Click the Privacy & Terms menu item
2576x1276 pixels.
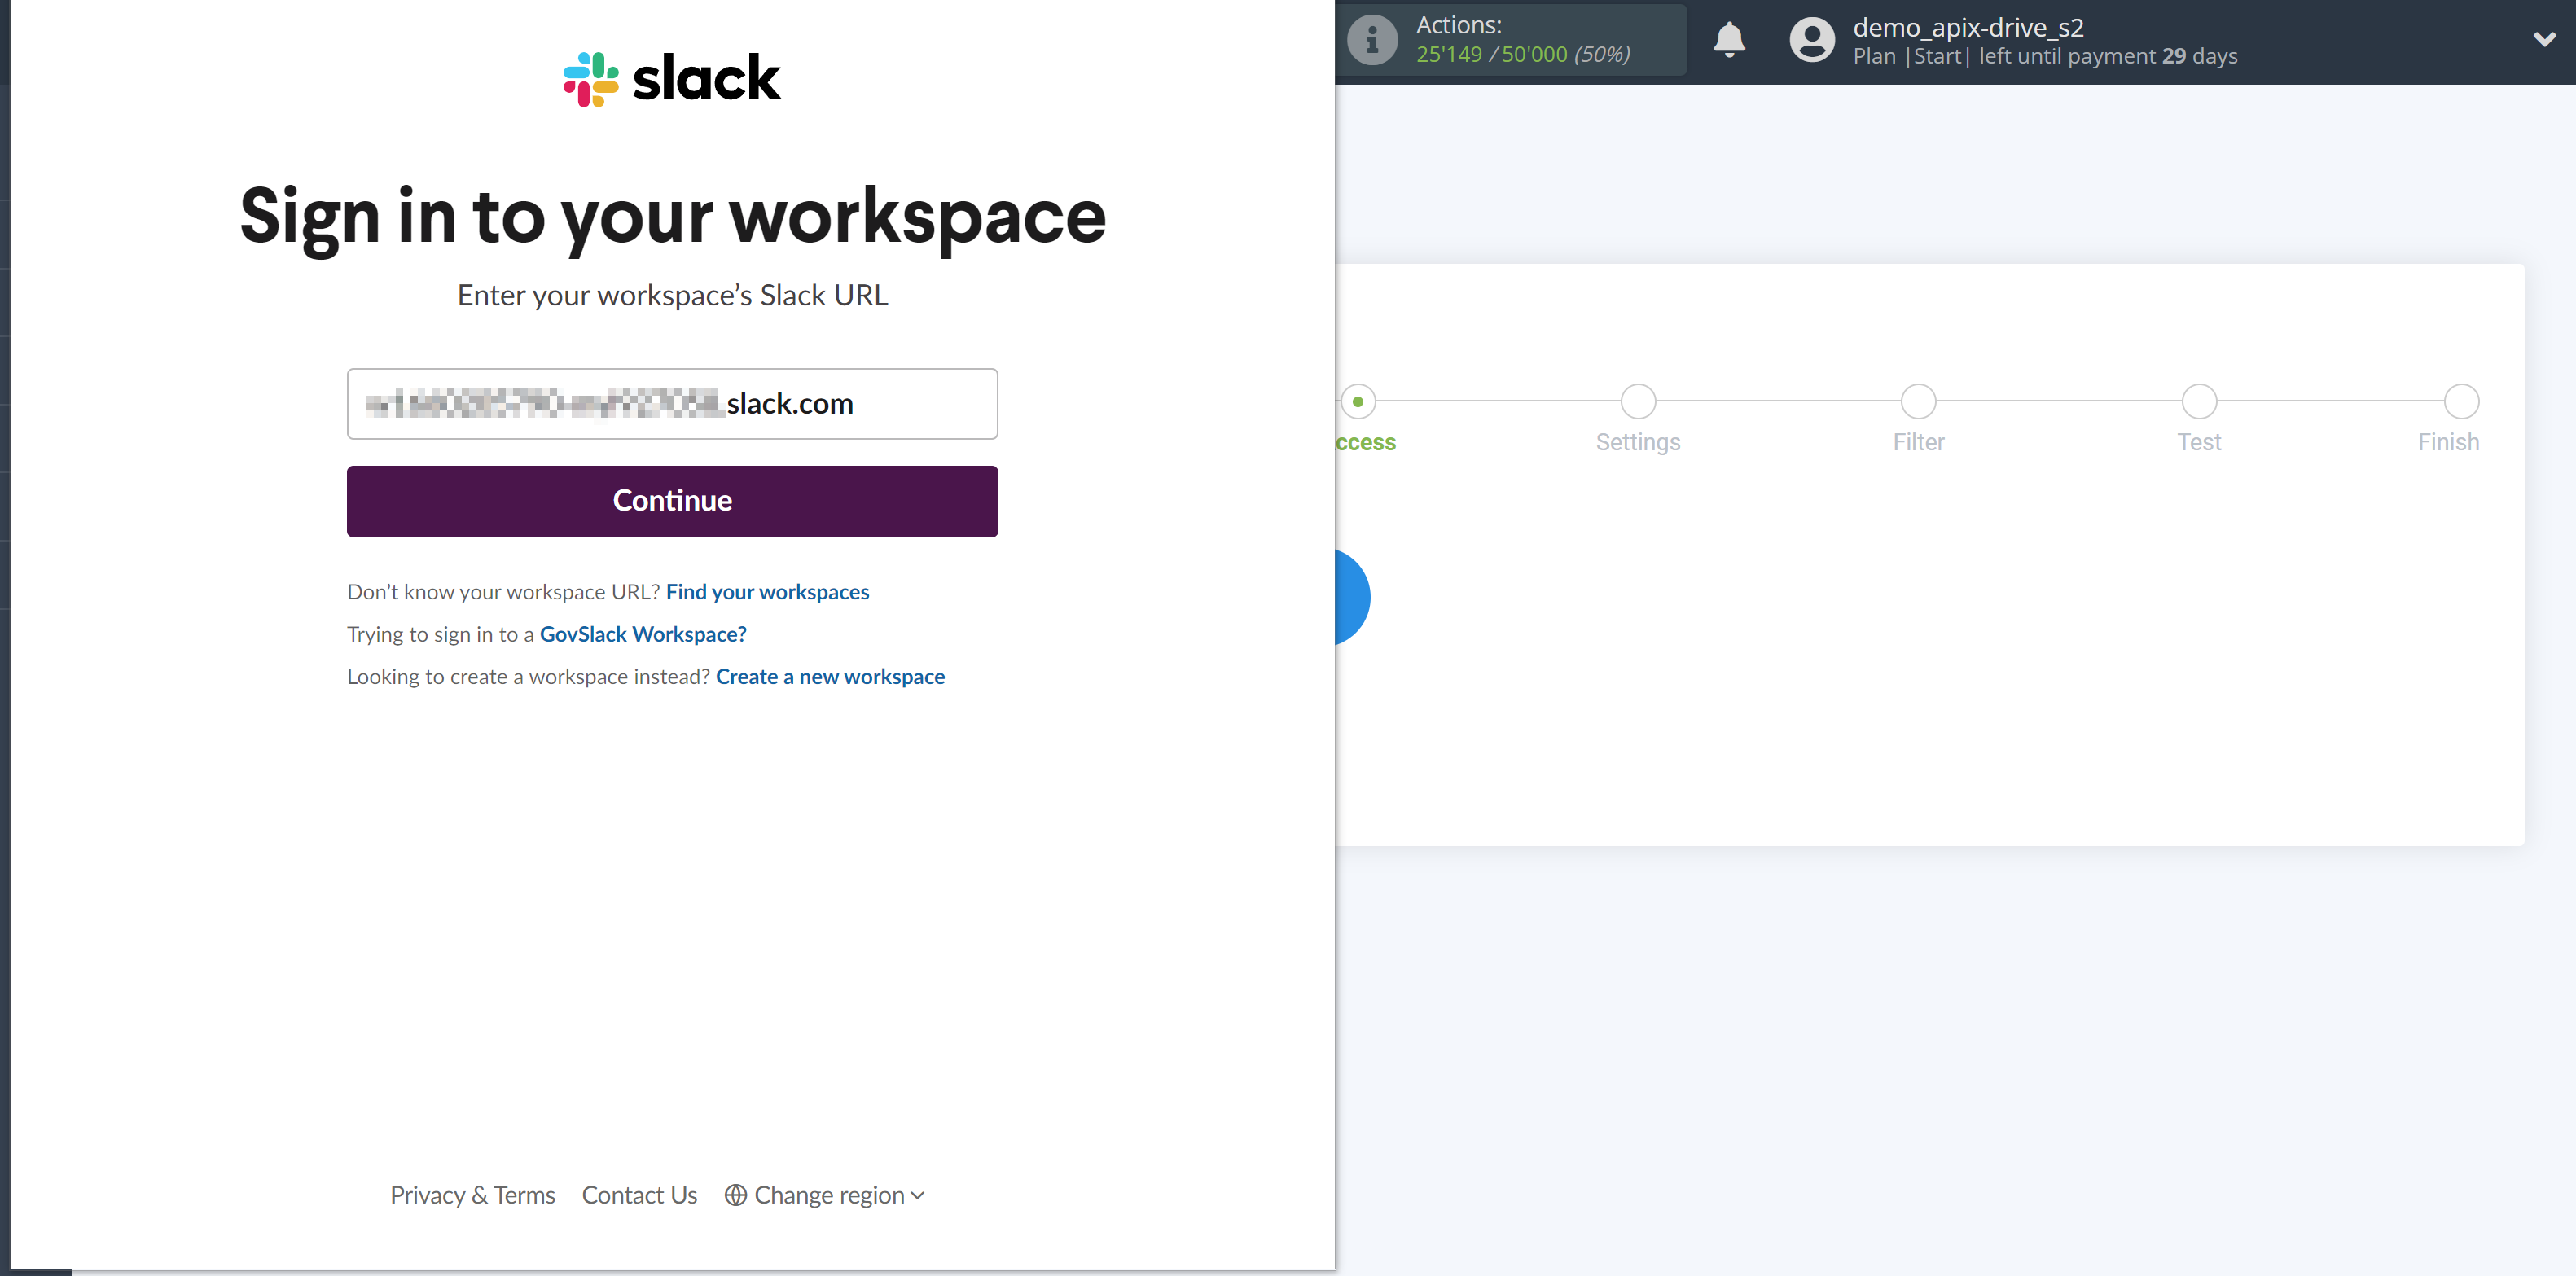[x=472, y=1194]
